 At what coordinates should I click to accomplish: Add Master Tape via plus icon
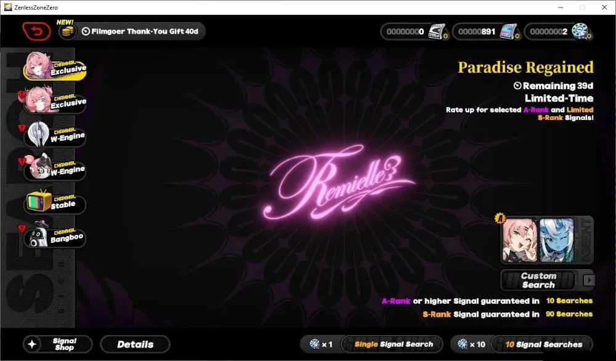click(x=446, y=36)
